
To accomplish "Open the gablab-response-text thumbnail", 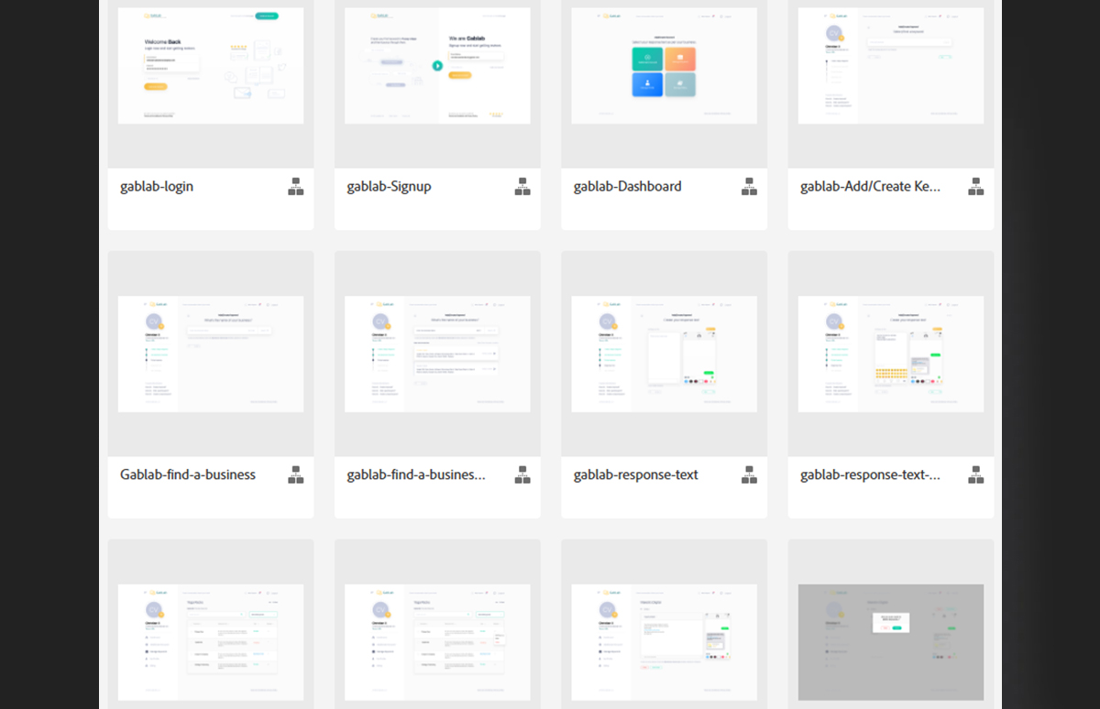I will [x=665, y=354].
